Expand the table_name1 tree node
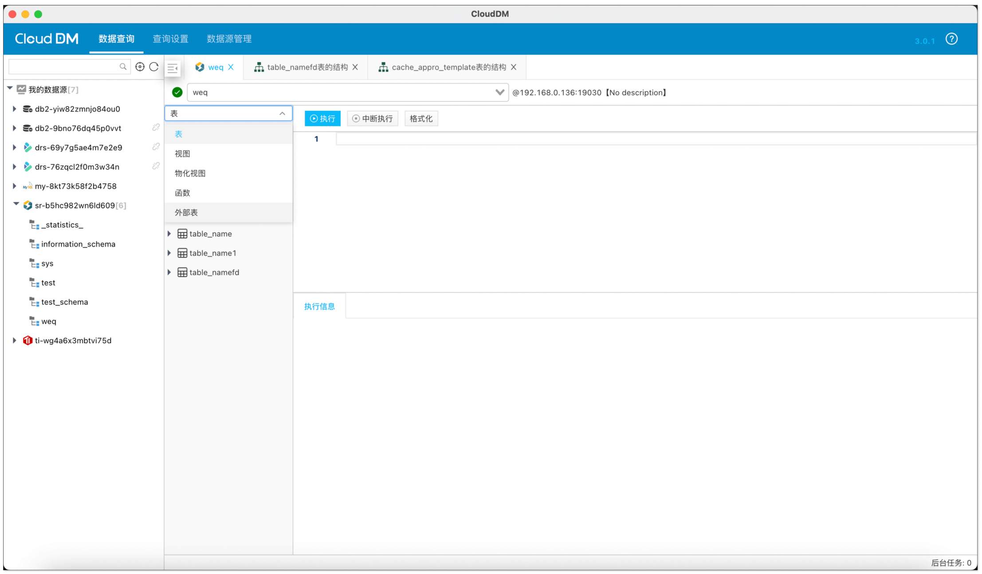 click(x=169, y=253)
